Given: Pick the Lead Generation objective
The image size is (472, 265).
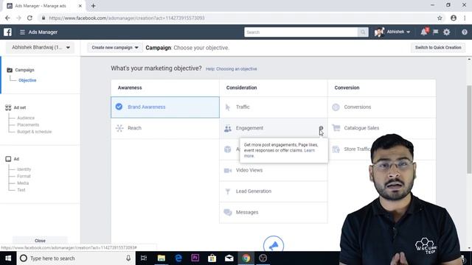Looking at the screenshot, I should (x=274, y=191).
